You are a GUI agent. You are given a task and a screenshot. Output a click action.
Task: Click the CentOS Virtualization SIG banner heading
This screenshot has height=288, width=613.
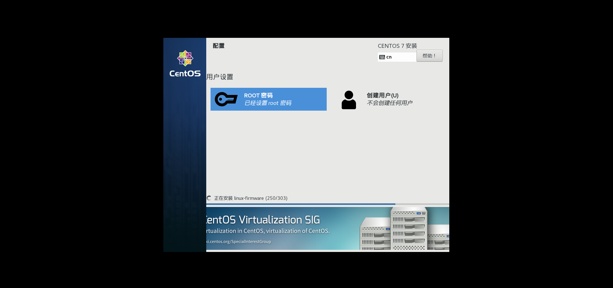[263, 220]
